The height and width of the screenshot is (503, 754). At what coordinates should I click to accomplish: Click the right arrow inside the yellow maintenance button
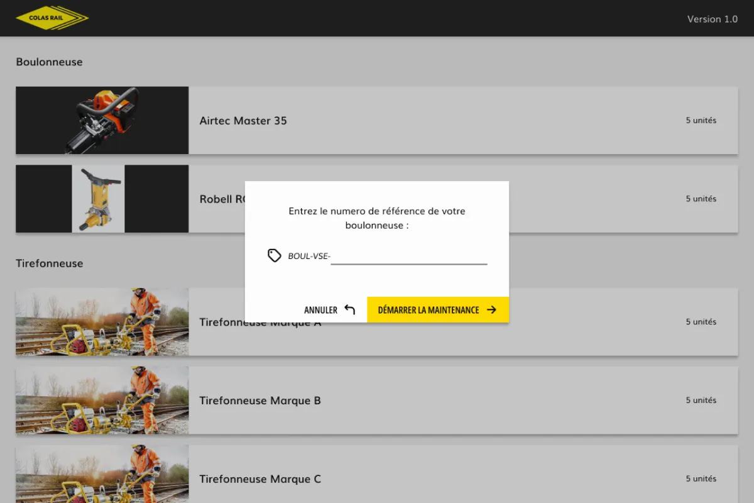[491, 309]
